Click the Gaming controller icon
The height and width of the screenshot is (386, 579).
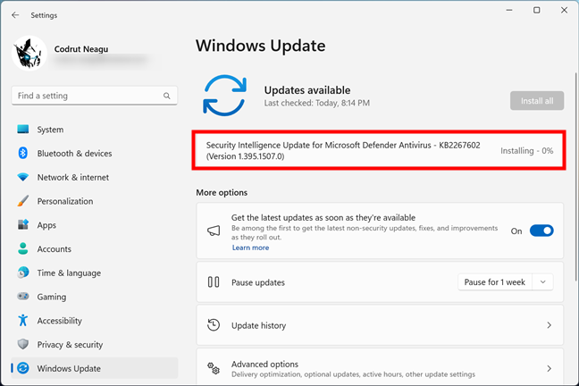24,297
